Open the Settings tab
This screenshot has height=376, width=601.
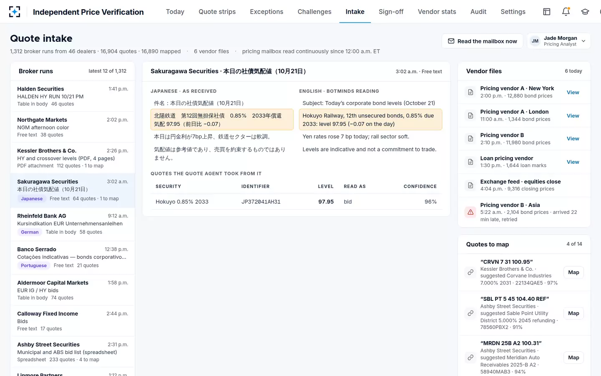coord(513,12)
